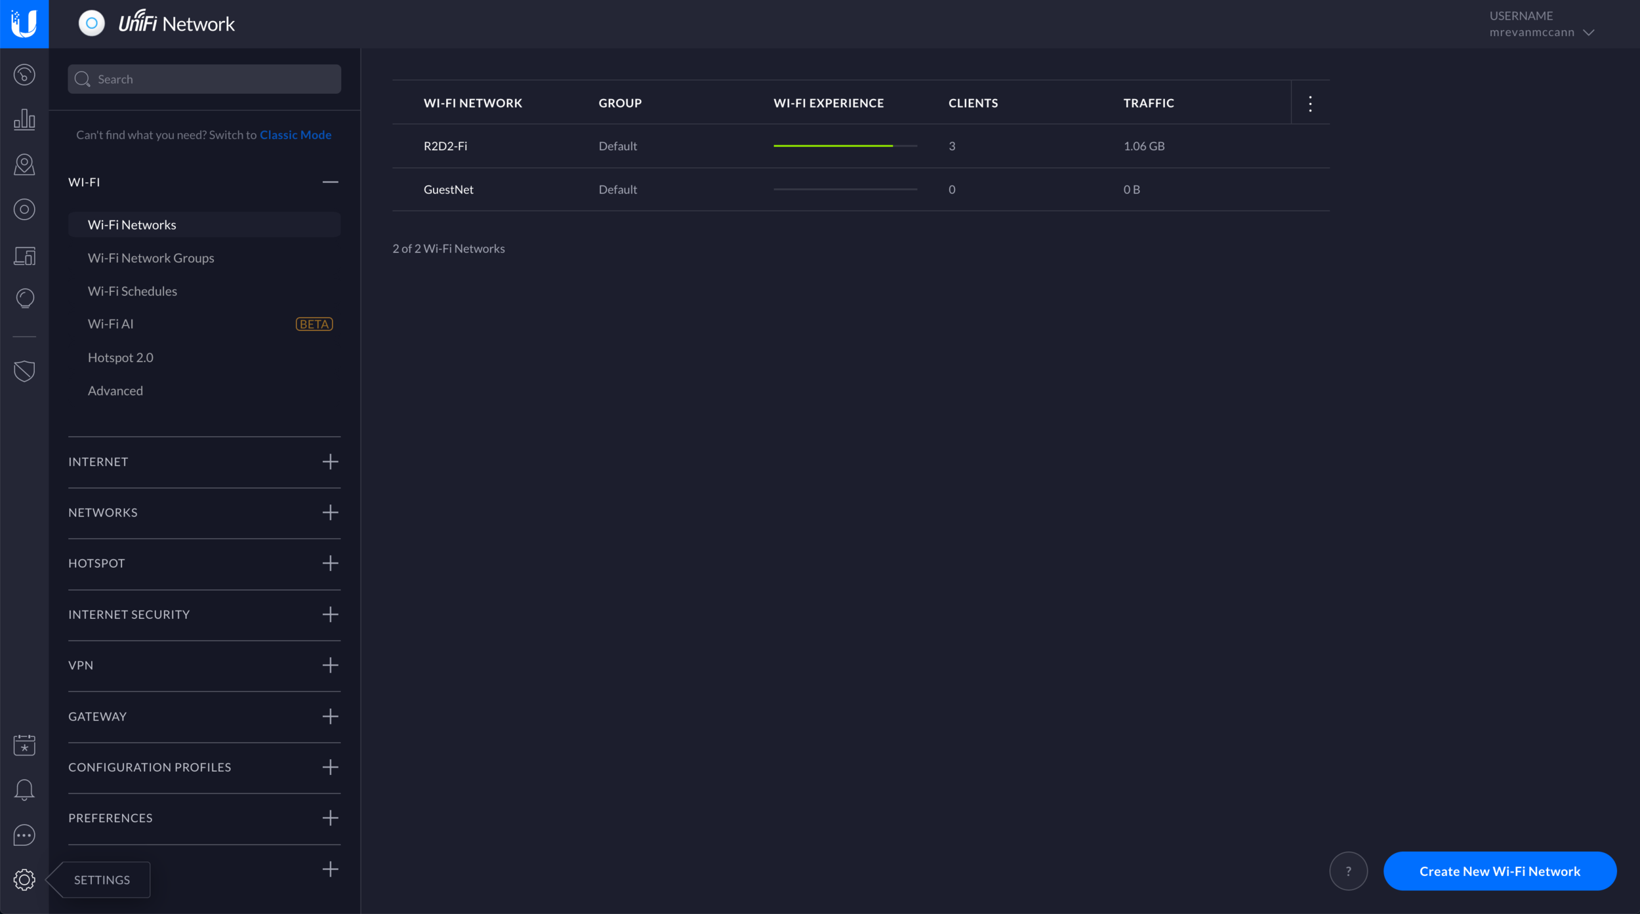View notifications via the bell icon
Screen dimensions: 1640x914
pyautogui.click(x=24, y=789)
